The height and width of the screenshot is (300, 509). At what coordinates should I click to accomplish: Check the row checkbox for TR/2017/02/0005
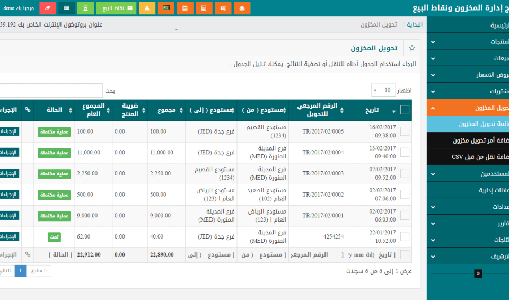pos(405,131)
